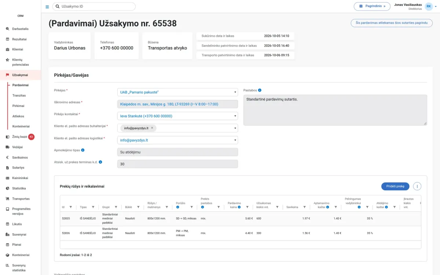Click the Pagrindinis button in the header
Image resolution: width=440 pixels, height=275 pixels.
pyautogui.click(x=372, y=6)
